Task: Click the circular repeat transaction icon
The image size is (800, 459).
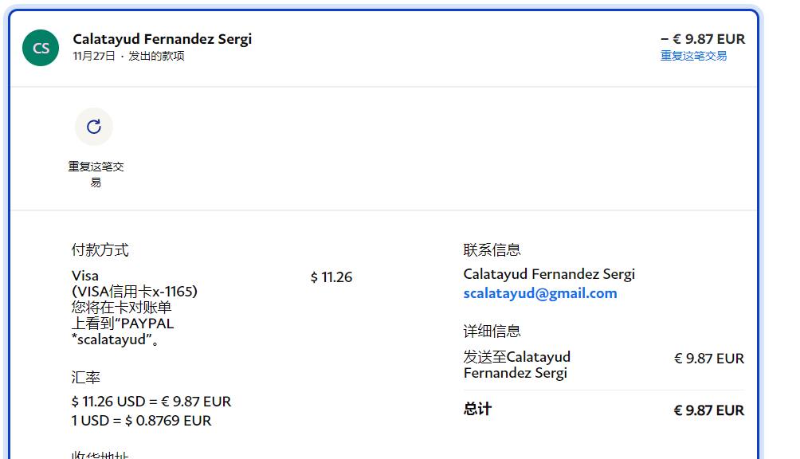Action: (94, 127)
